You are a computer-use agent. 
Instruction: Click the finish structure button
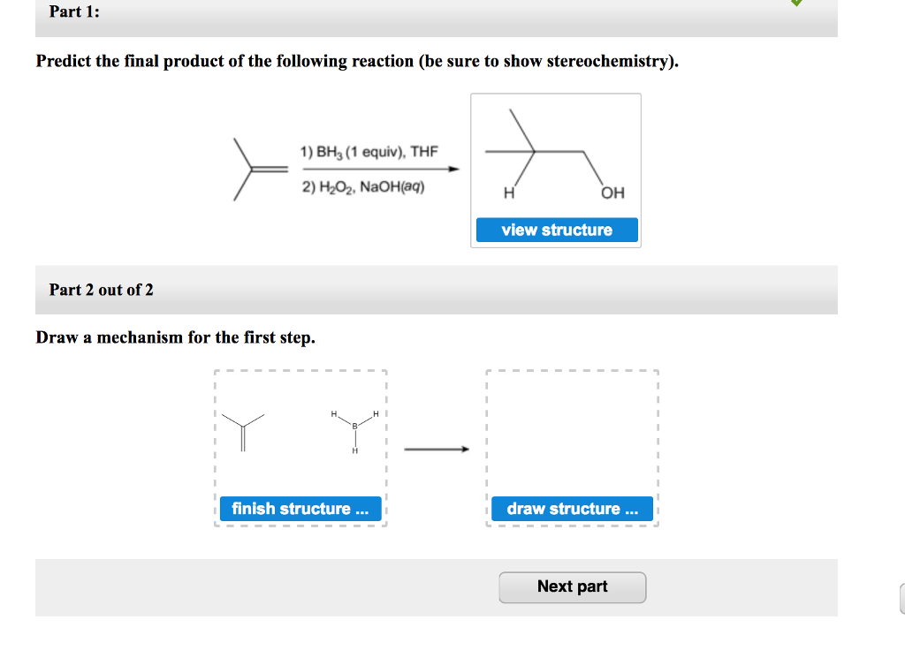[x=300, y=509]
